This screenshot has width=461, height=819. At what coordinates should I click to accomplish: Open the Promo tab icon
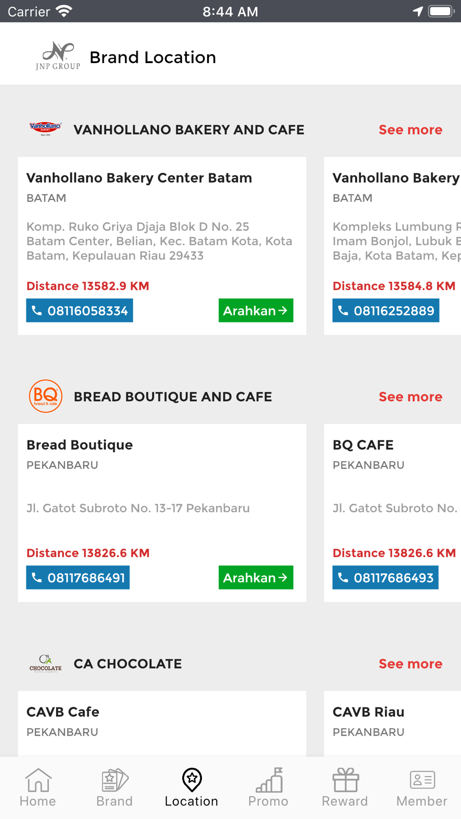pos(269,779)
